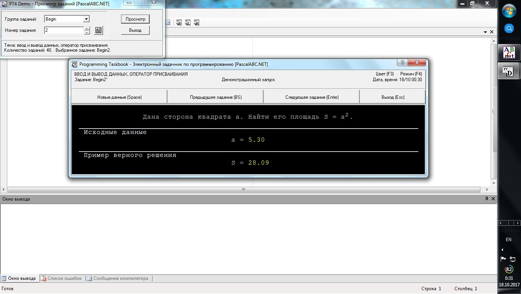
Task: Minimize the PT4 Demo window
Action: tap(129, 3)
